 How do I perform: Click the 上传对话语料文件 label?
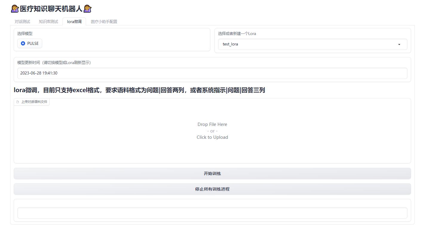pos(34,102)
